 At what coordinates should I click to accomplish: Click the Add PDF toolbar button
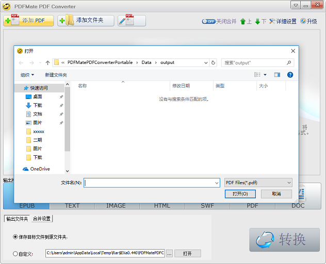pyautogui.click(x=28, y=21)
